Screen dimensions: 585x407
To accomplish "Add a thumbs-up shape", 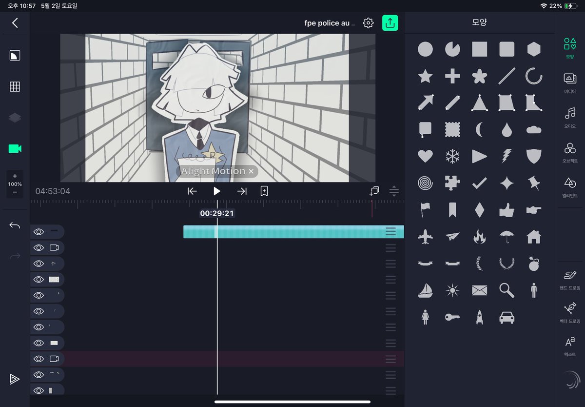I will [507, 210].
